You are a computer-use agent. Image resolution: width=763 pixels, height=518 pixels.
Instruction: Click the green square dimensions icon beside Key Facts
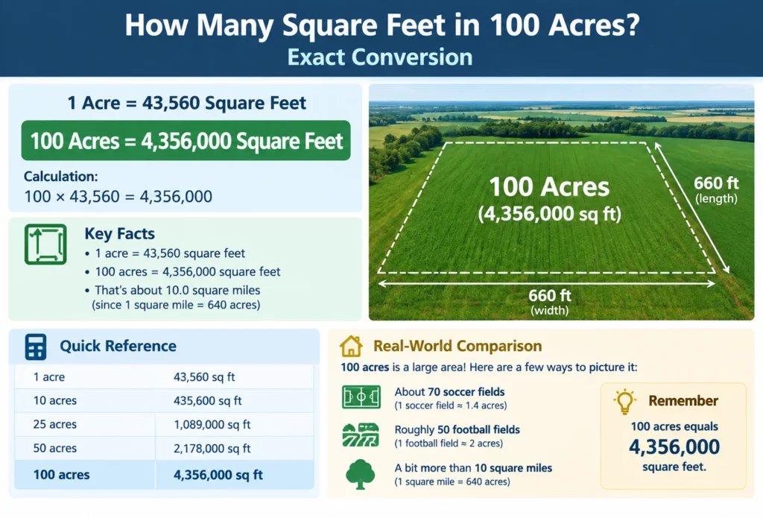tap(45, 244)
